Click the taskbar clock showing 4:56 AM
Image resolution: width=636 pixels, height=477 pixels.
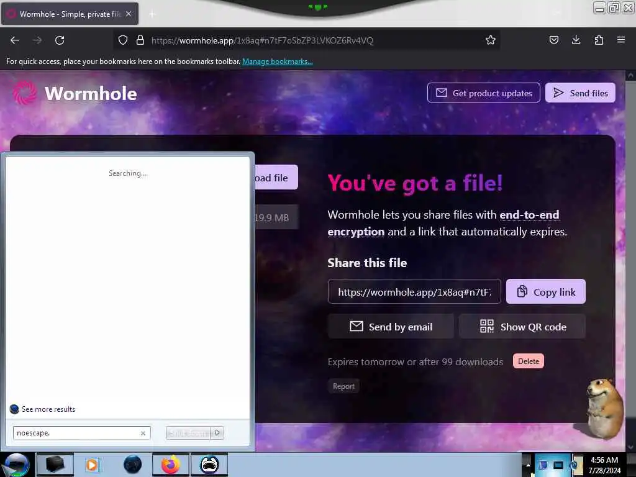[604, 465]
